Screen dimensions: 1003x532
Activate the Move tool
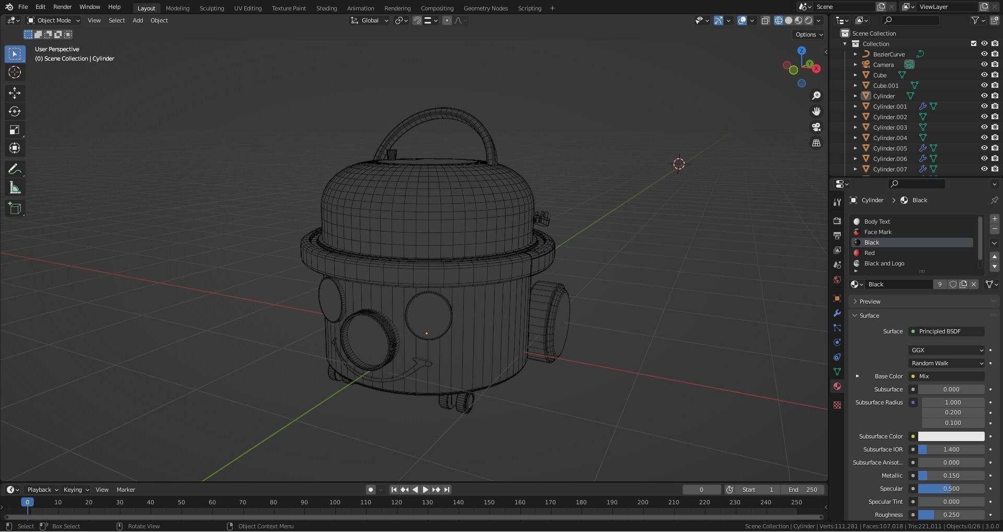[15, 93]
